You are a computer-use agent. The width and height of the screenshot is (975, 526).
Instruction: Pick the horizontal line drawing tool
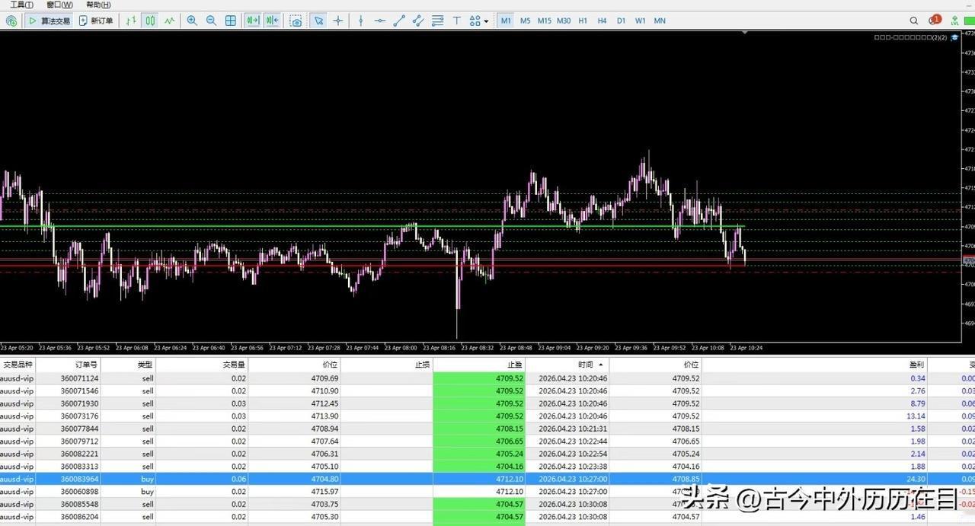click(x=380, y=21)
